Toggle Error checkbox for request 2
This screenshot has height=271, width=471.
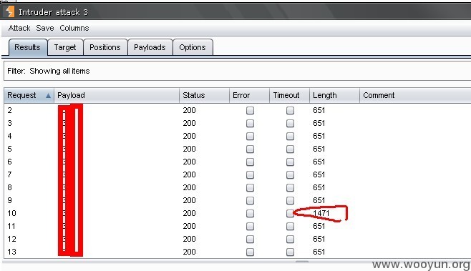[x=250, y=110]
